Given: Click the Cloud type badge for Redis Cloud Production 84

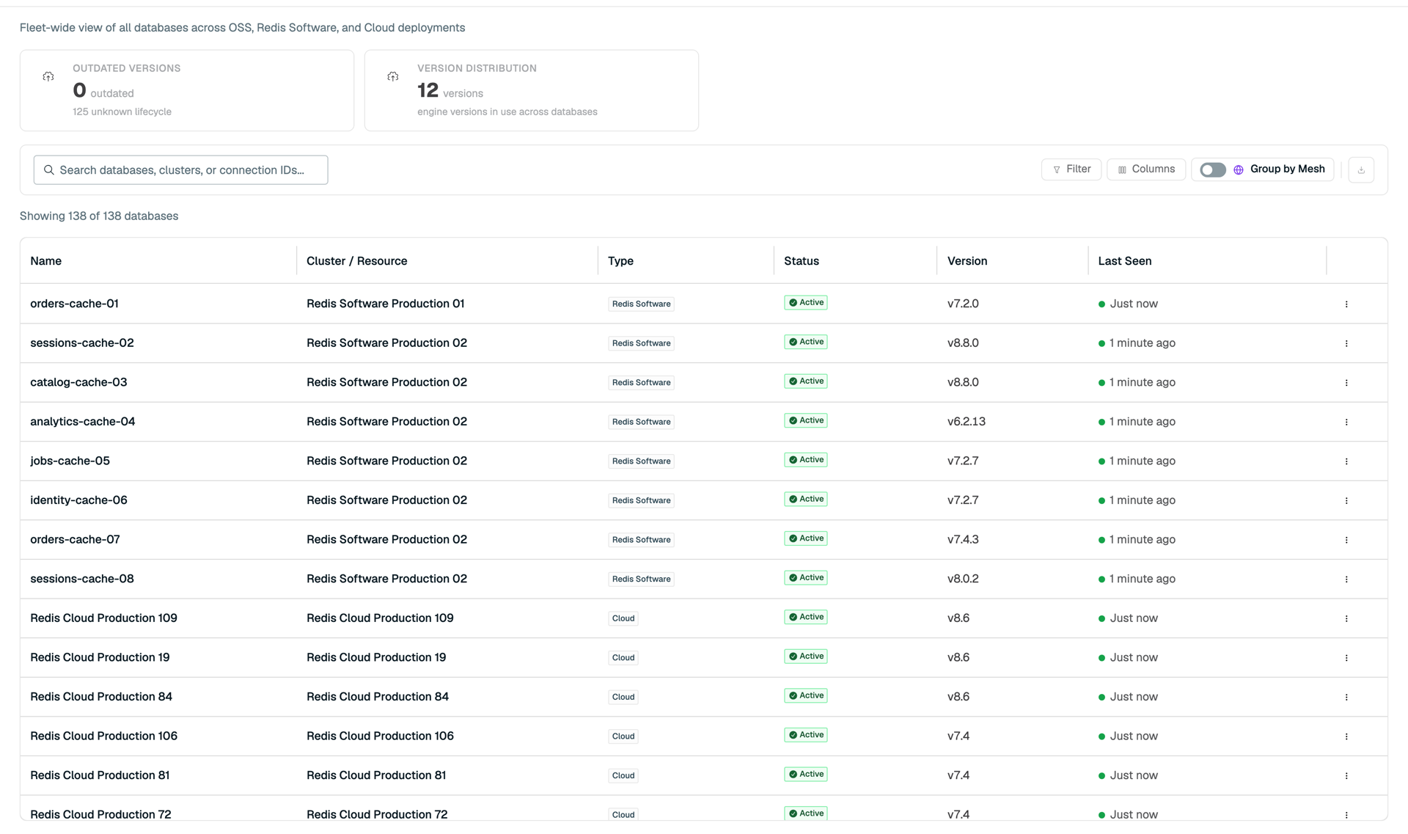Looking at the screenshot, I should pos(623,697).
